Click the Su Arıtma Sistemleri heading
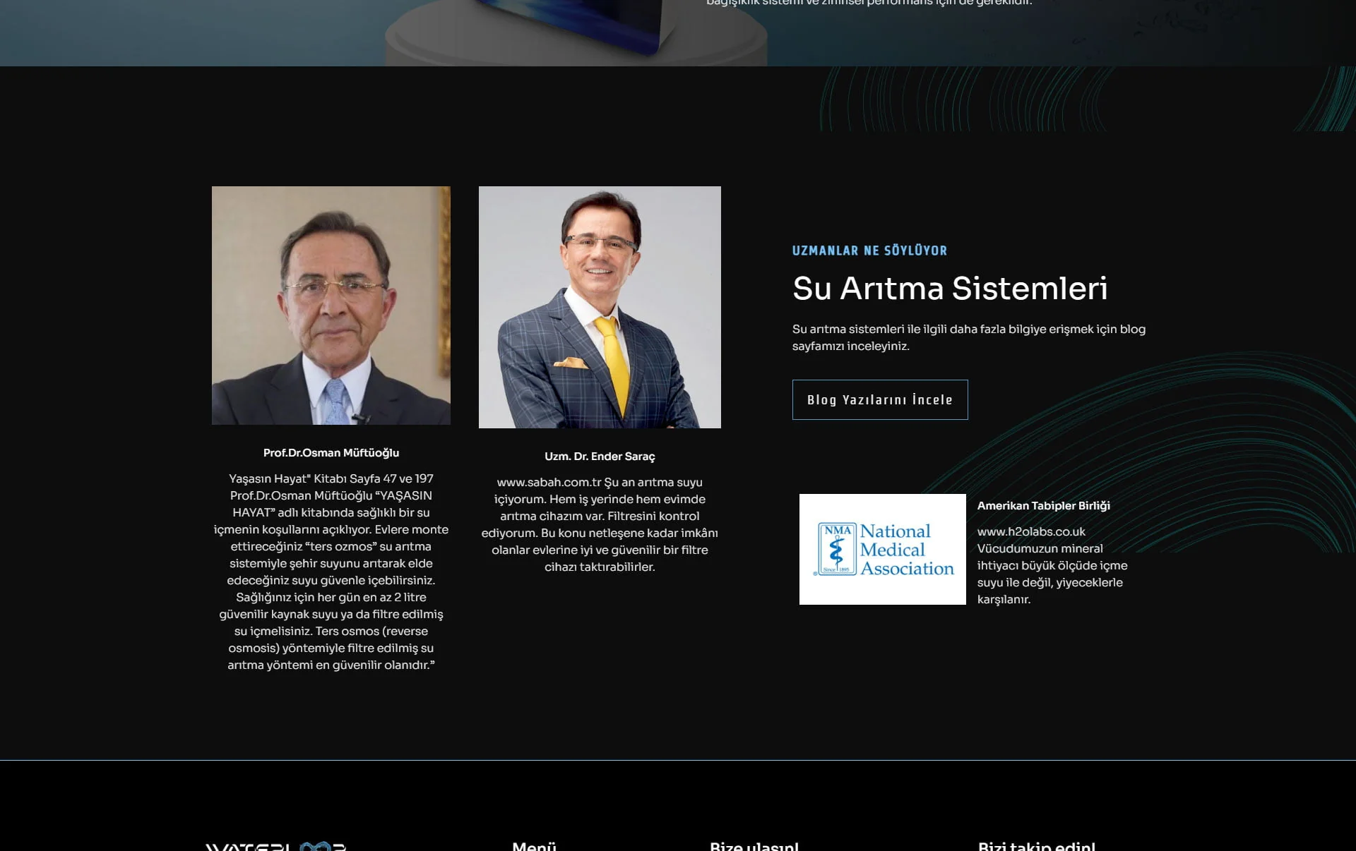 tap(949, 289)
